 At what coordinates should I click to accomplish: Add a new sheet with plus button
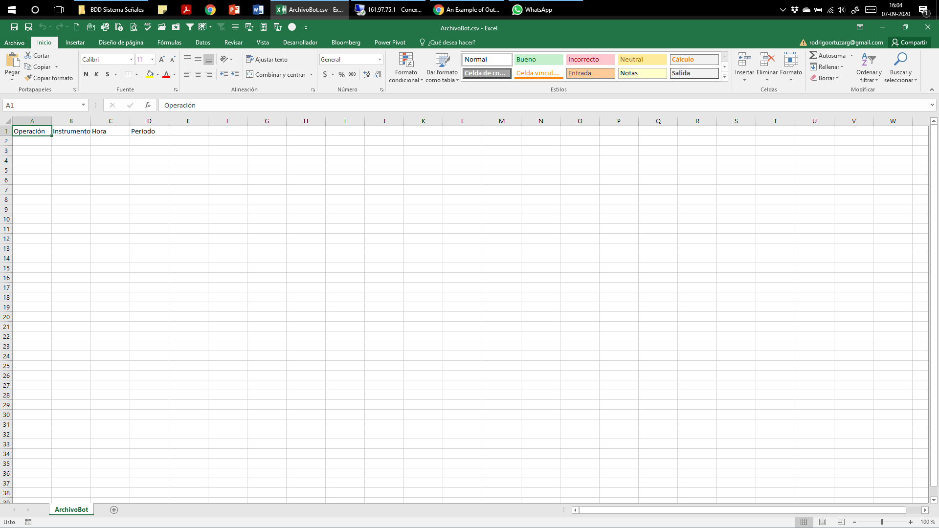(x=114, y=510)
